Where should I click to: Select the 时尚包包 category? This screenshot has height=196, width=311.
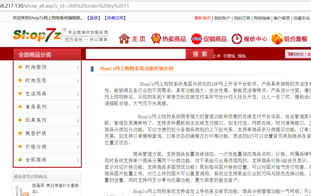pyautogui.click(x=36, y=80)
